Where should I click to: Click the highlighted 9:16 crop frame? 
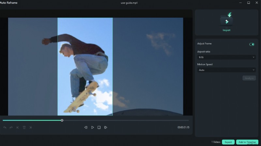pyautogui.click(x=85, y=67)
